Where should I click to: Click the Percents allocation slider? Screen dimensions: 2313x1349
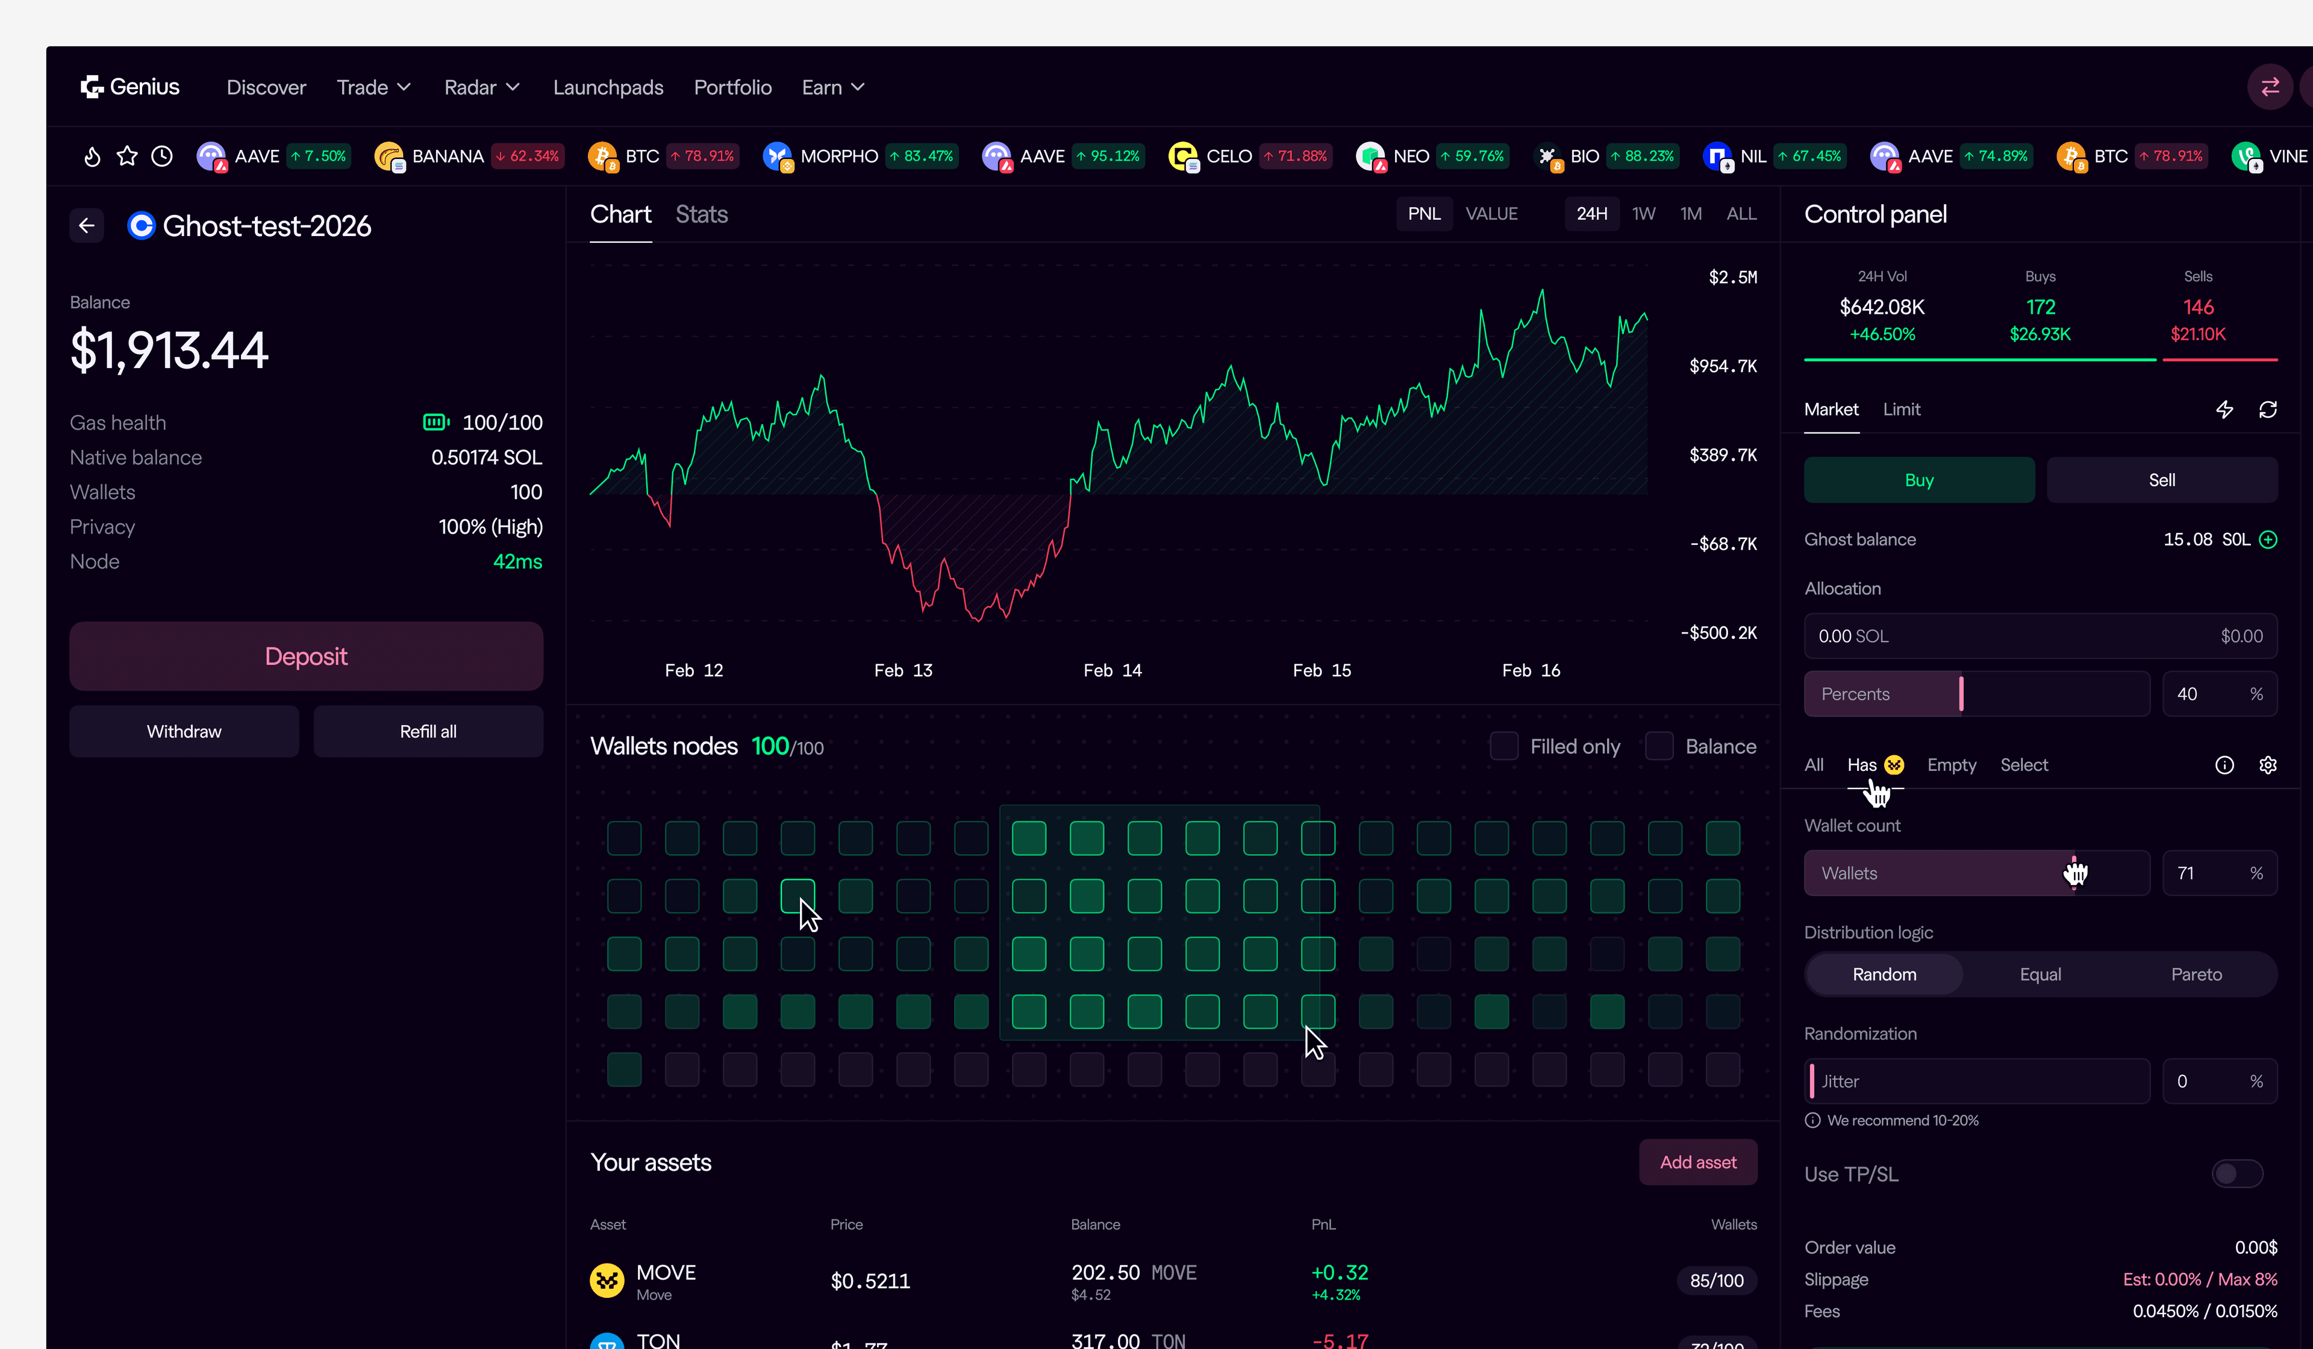pos(1977,694)
